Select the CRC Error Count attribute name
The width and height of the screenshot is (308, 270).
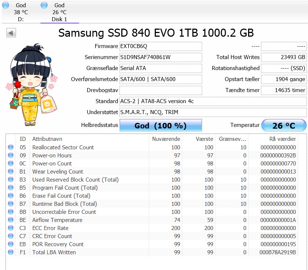pyautogui.click(x=52, y=236)
